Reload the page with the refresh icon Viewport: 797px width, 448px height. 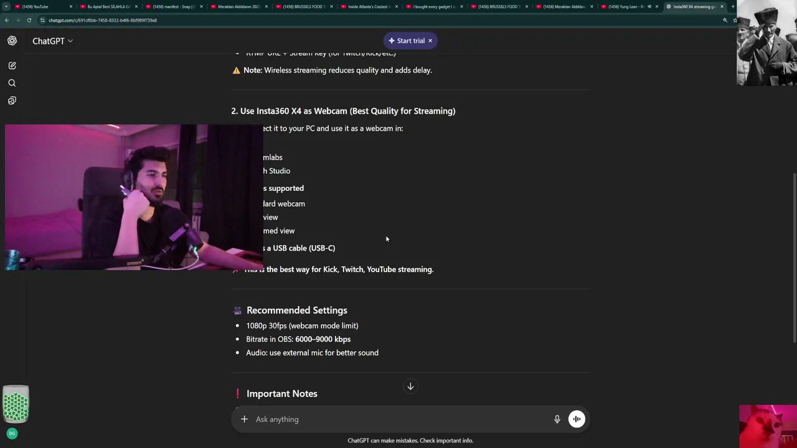tap(29, 20)
